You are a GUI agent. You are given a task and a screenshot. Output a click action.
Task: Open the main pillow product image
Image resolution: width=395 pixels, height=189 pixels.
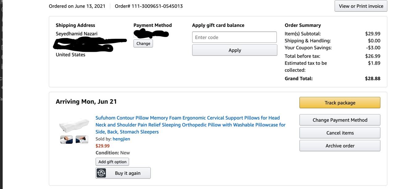(74, 125)
